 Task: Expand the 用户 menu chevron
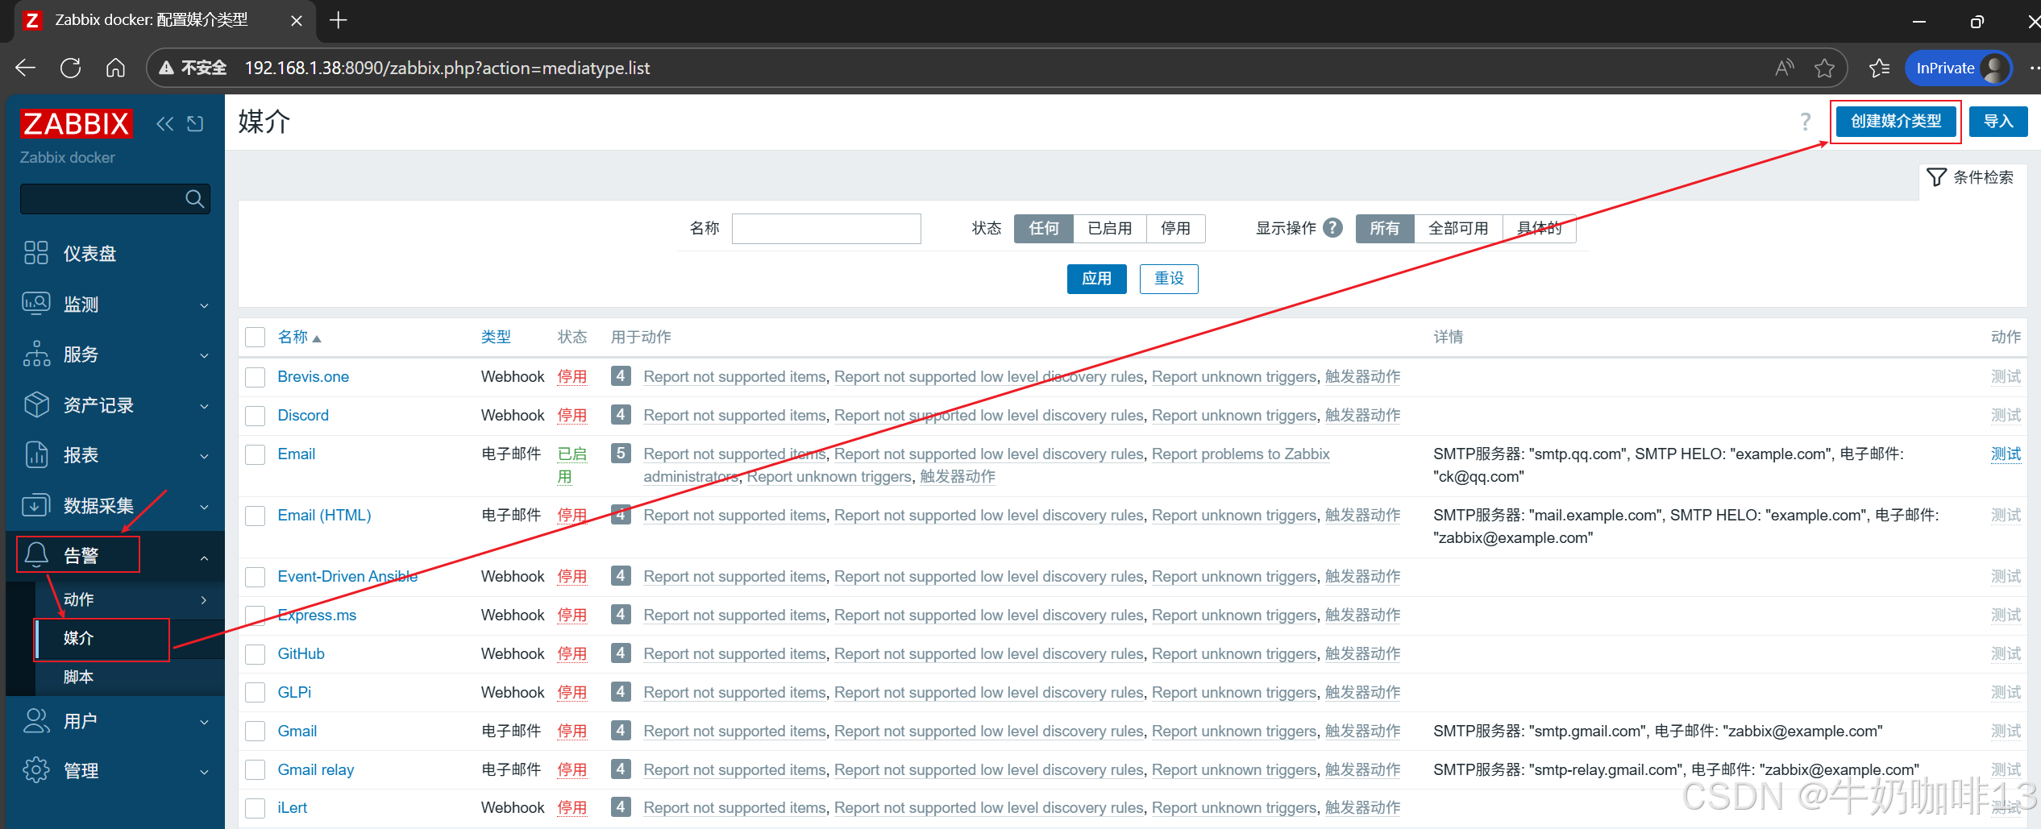click(205, 723)
